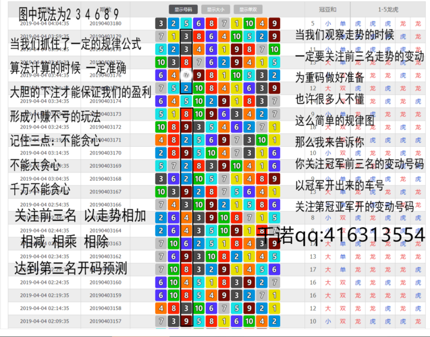Click ball 6 in row 20190403174
Screen dimensions: 430x337
[161, 101]
